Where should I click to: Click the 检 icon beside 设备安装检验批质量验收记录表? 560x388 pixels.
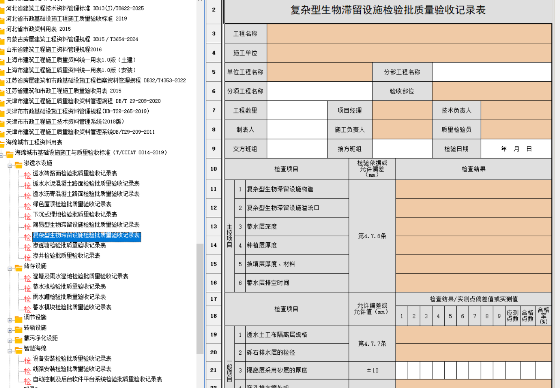(27, 360)
